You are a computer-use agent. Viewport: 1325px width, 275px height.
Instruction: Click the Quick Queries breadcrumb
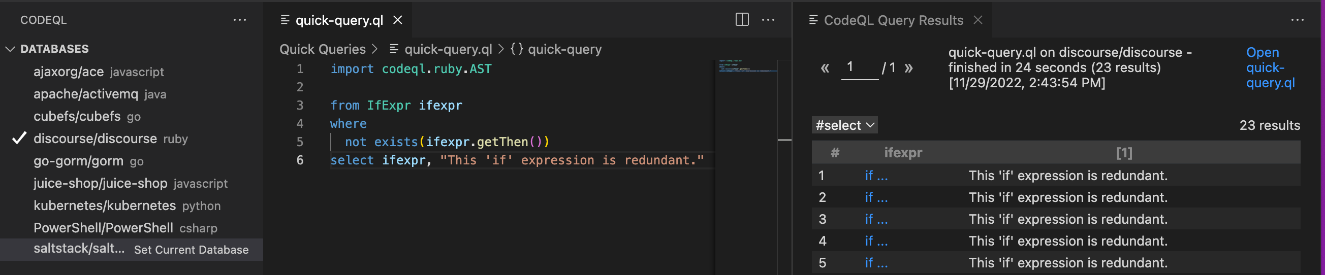point(323,49)
